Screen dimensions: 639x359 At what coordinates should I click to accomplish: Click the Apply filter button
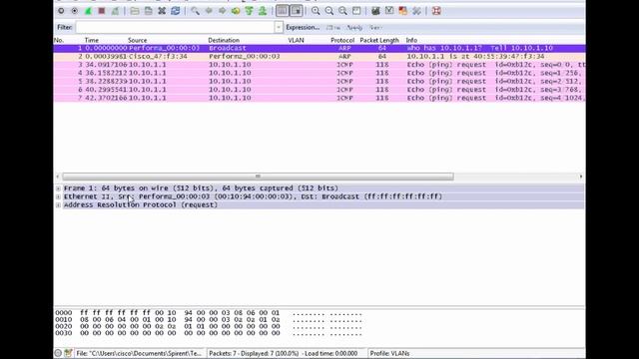(x=354, y=27)
